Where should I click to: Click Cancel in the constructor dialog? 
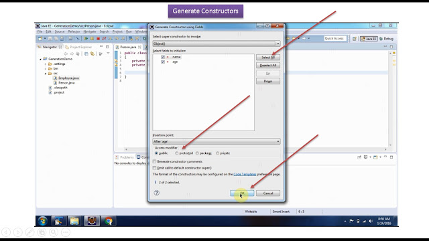268,193
